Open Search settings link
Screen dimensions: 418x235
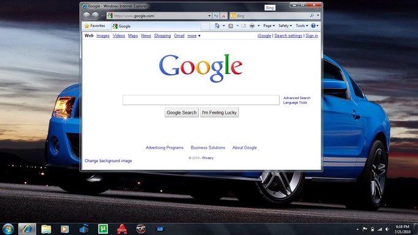[288, 35]
